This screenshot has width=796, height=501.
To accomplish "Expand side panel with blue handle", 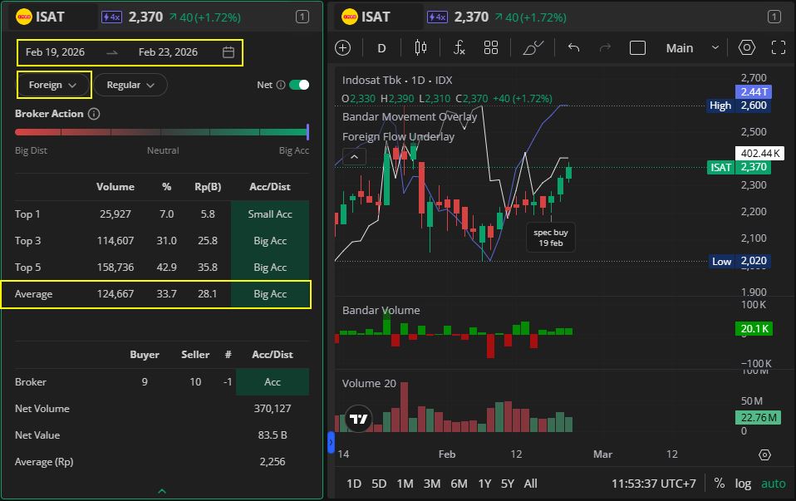I will [x=331, y=442].
